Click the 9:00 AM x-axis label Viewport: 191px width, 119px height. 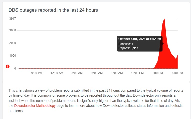[x=117, y=73]
